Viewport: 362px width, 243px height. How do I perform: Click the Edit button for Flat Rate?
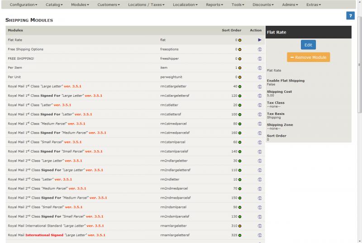308,45
